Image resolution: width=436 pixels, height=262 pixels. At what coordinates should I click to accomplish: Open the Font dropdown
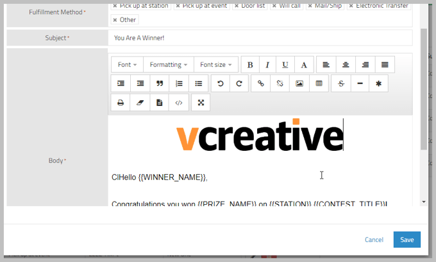tap(127, 65)
